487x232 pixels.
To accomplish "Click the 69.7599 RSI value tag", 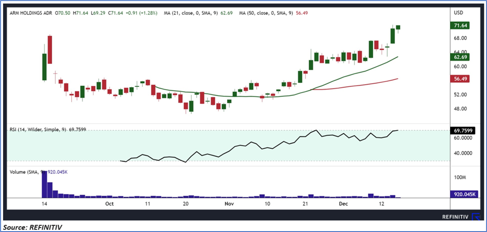I will point(463,130).
